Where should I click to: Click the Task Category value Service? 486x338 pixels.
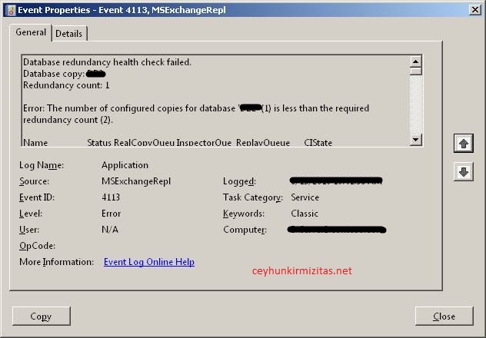(x=305, y=197)
